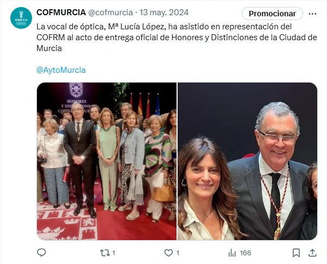Image resolution: width=327 pixels, height=264 pixels.
Task: Click the repost count number 1
Action: point(114,253)
